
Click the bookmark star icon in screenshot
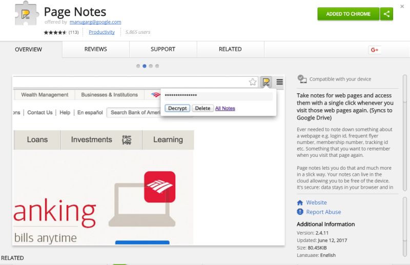point(253,82)
